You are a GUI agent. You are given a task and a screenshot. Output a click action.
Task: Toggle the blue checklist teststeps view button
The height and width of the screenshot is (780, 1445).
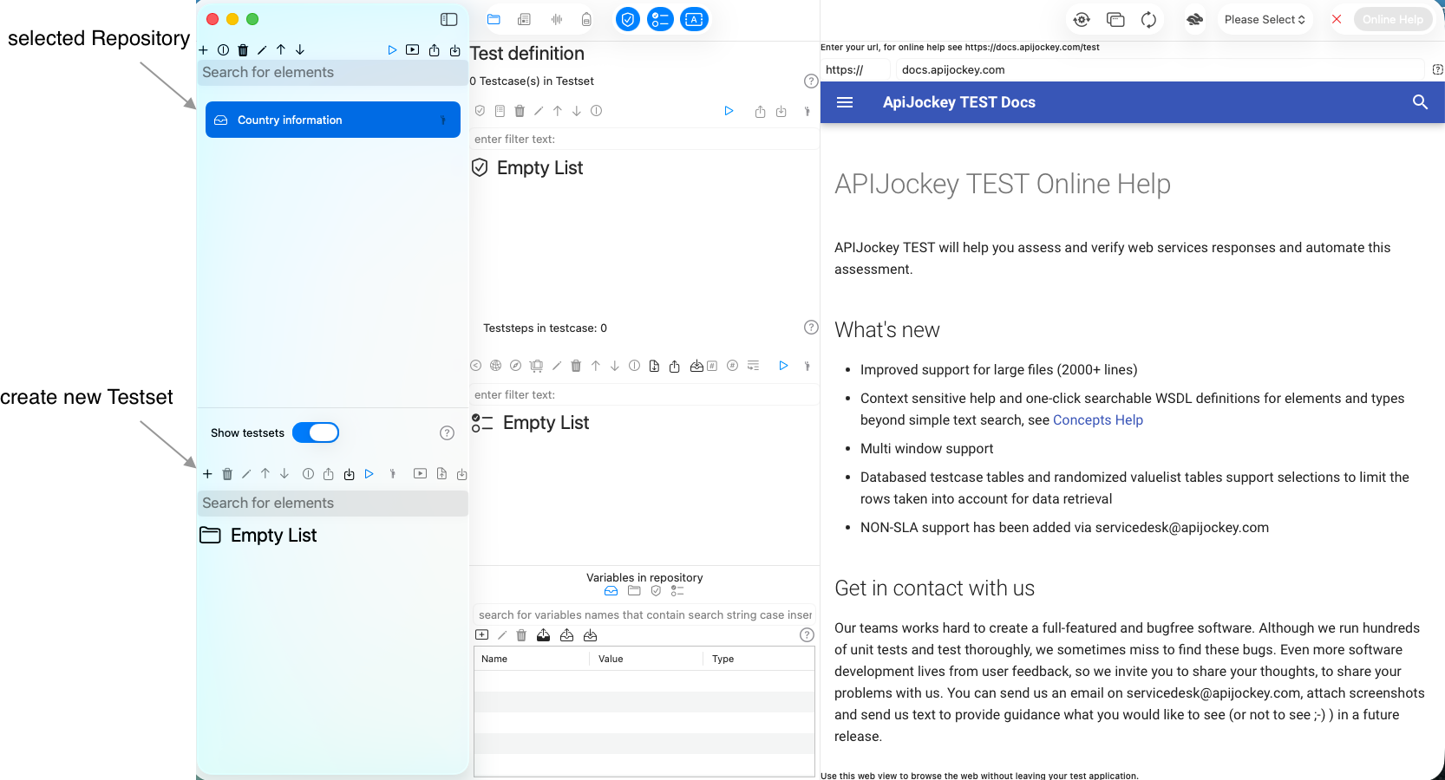660,19
